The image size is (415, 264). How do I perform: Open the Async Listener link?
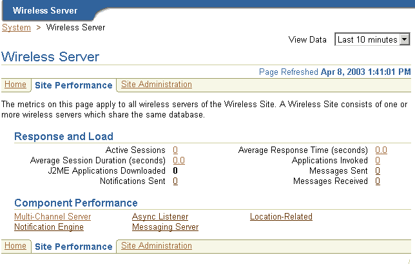coord(160,216)
